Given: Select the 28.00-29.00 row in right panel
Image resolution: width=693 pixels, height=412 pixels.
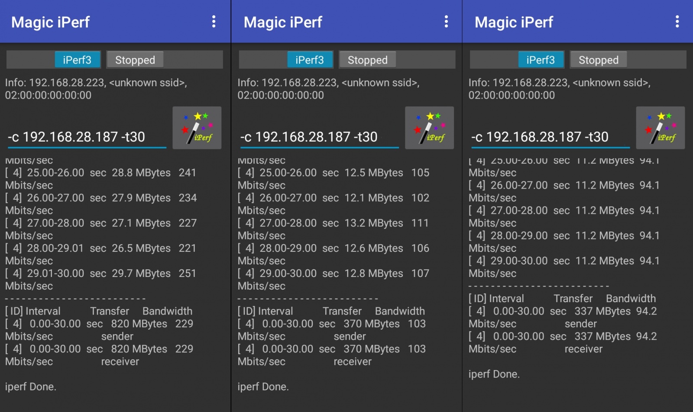Looking at the screenshot, I should 564,241.
